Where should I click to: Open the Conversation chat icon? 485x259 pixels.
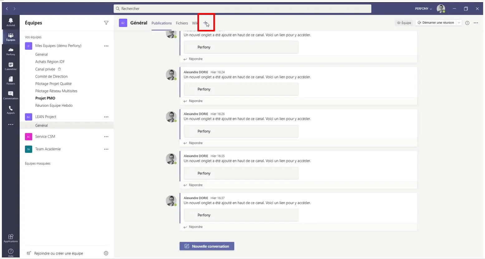click(11, 95)
